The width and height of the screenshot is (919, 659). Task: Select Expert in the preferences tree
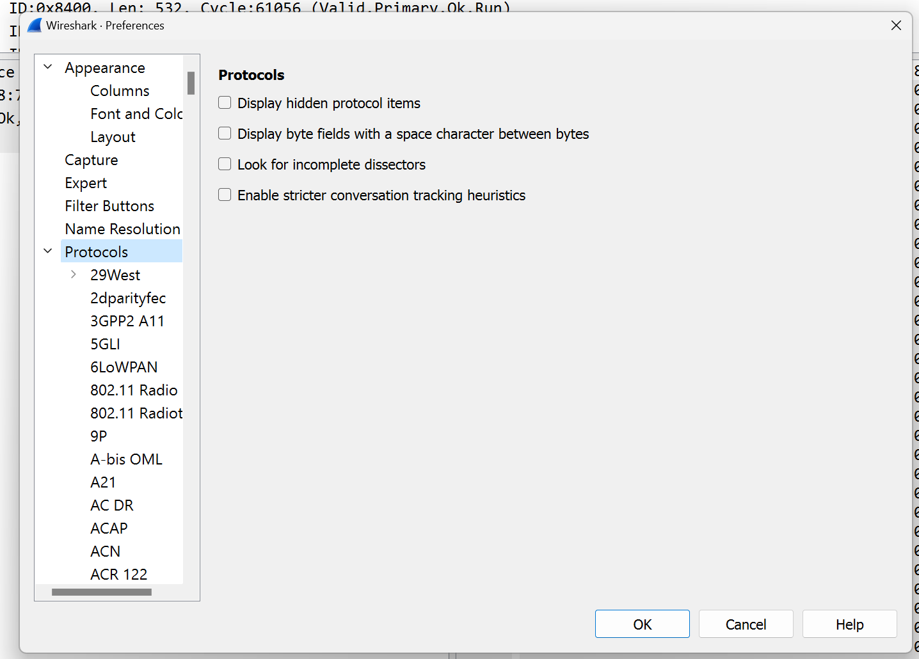coord(86,183)
